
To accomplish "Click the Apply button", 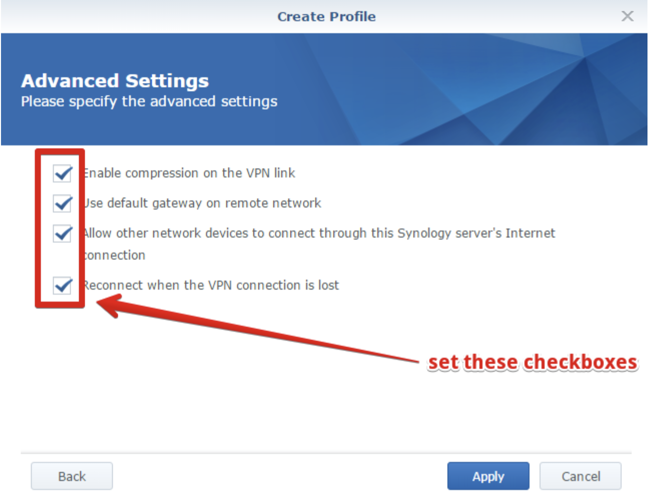I will click(488, 476).
